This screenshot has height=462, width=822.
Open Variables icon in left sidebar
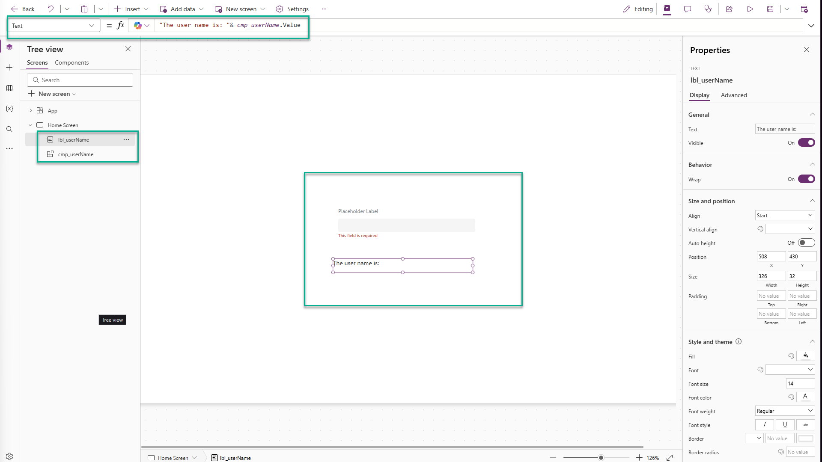coord(9,109)
